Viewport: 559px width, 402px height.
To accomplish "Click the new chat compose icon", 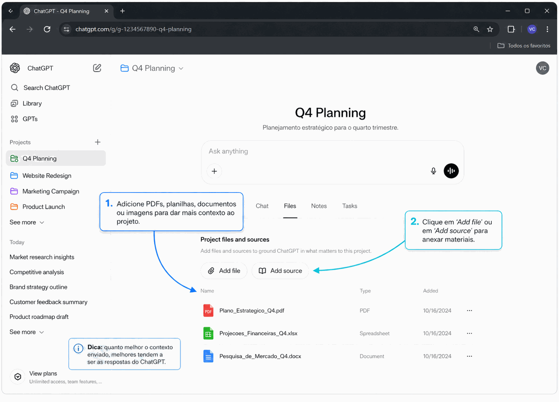I will [x=97, y=68].
